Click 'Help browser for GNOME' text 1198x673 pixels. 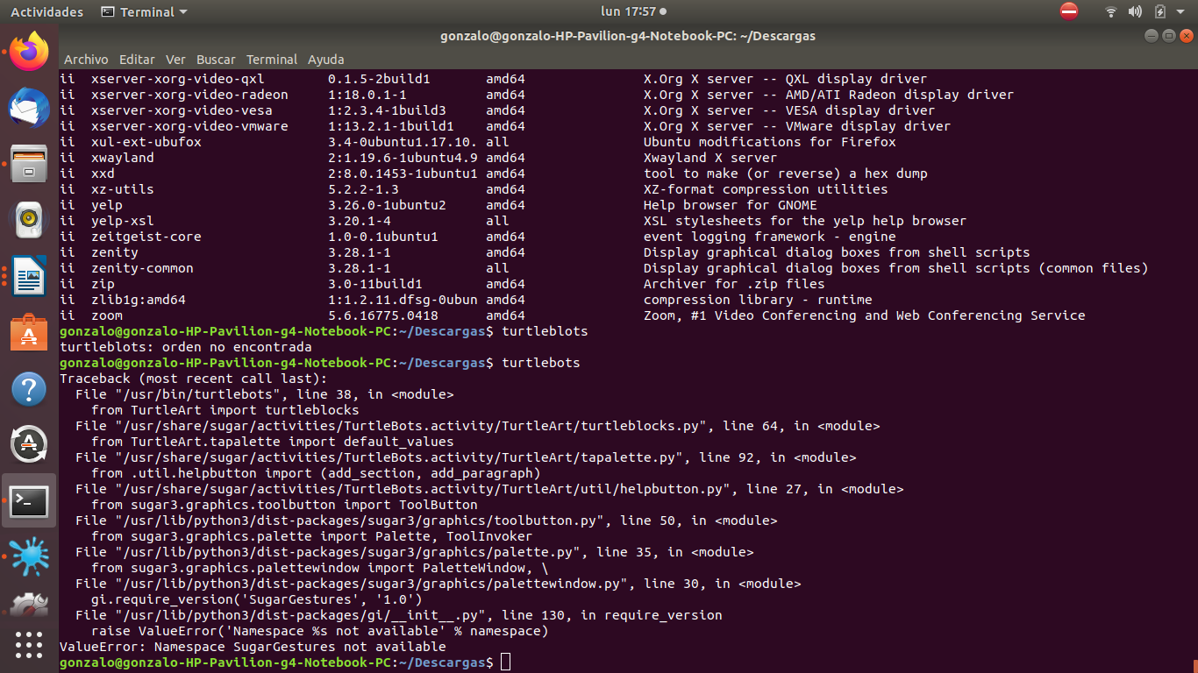click(730, 205)
